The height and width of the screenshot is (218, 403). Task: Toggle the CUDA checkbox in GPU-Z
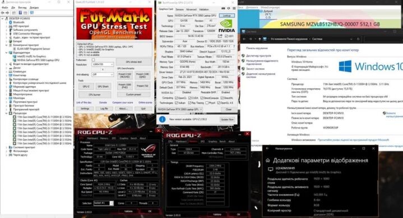coord(189,98)
